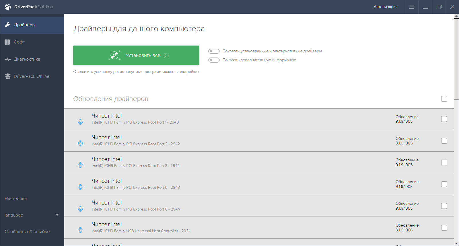Click Авторизация link in the title bar
The image size is (459, 246).
coord(386,7)
